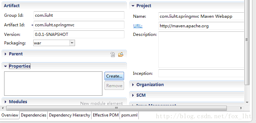
Task: Click the Remove button
Action: click(x=114, y=85)
